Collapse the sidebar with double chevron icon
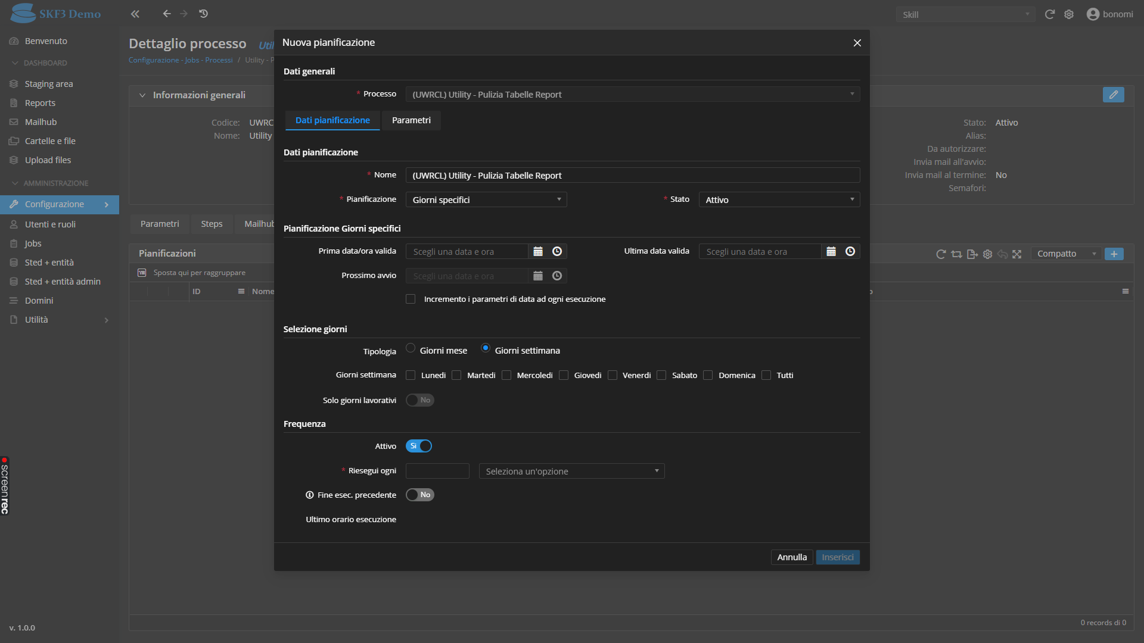 coord(135,14)
